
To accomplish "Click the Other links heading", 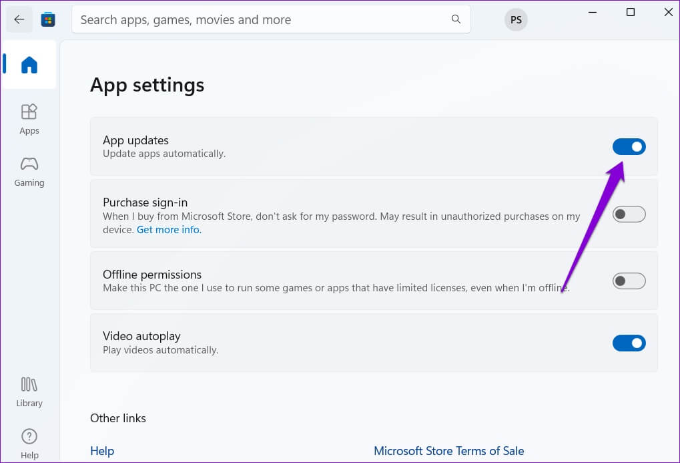I will pyautogui.click(x=118, y=418).
